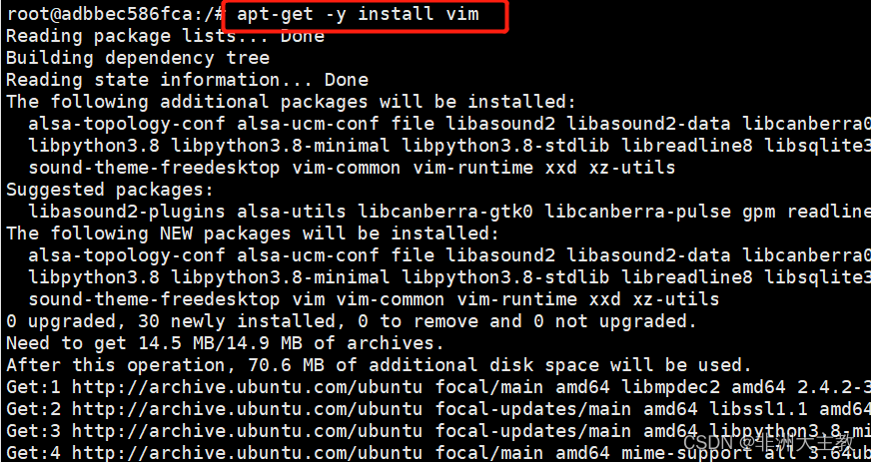
Task: Click the '70.6 MB of additional disk space' line
Action: coord(379,365)
